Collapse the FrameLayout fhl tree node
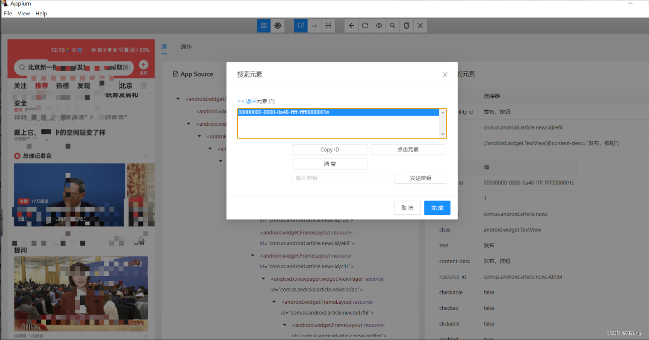This screenshot has width=649, height=340. coord(274,302)
